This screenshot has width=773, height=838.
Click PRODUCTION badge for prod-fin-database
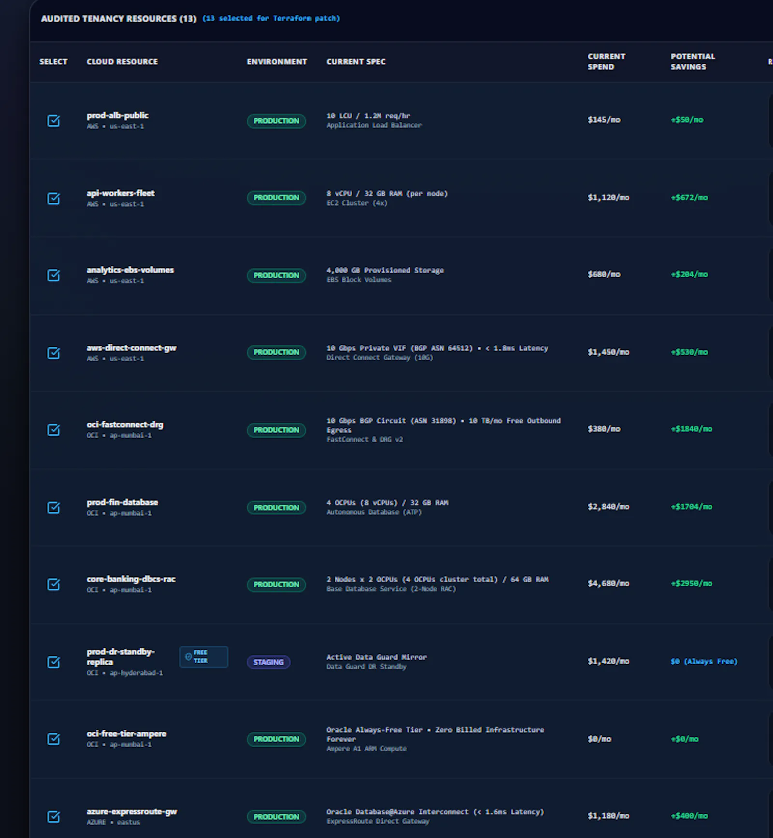pyautogui.click(x=276, y=508)
